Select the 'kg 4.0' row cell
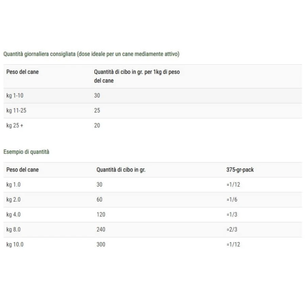 pos(14,215)
